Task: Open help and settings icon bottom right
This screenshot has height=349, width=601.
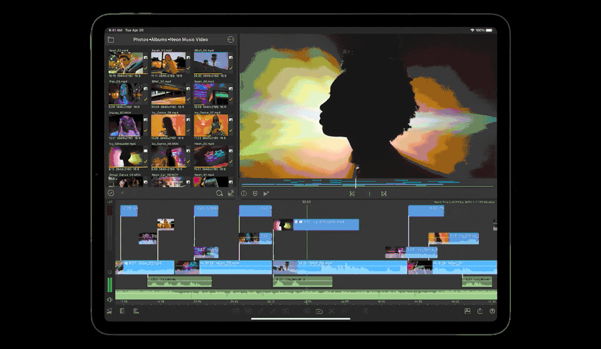Action: [x=492, y=311]
